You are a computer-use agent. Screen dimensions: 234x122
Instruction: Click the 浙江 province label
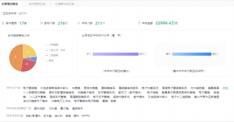click(x=89, y=54)
